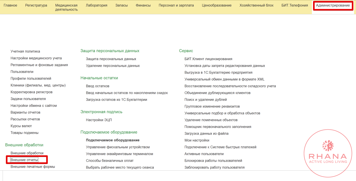Switch to the Регистратура section
356x181 pixels.
pos(36,5)
